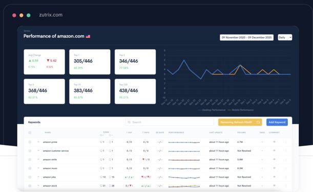Click the 'amazon customer service' keyword name
The image size is (313, 192).
pos(56,151)
